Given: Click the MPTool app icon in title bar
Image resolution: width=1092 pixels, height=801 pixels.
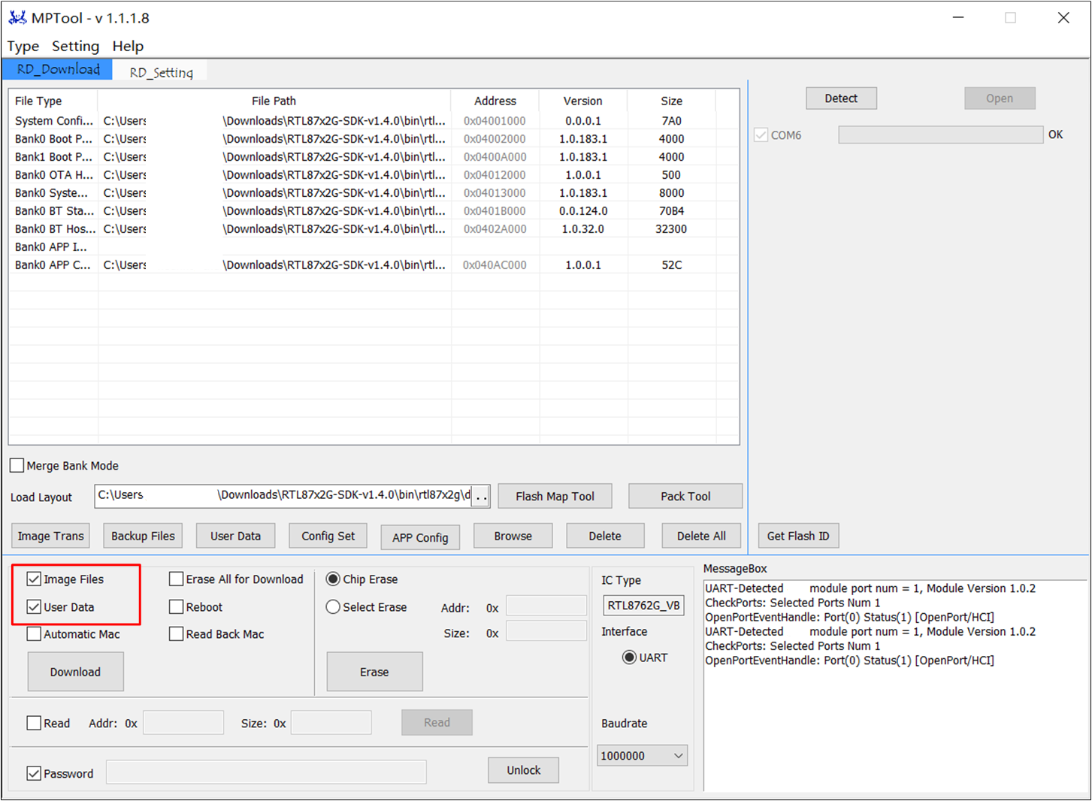Looking at the screenshot, I should click(x=17, y=17).
